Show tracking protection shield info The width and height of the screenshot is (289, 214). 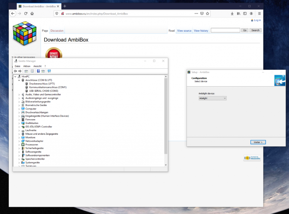point(57,14)
